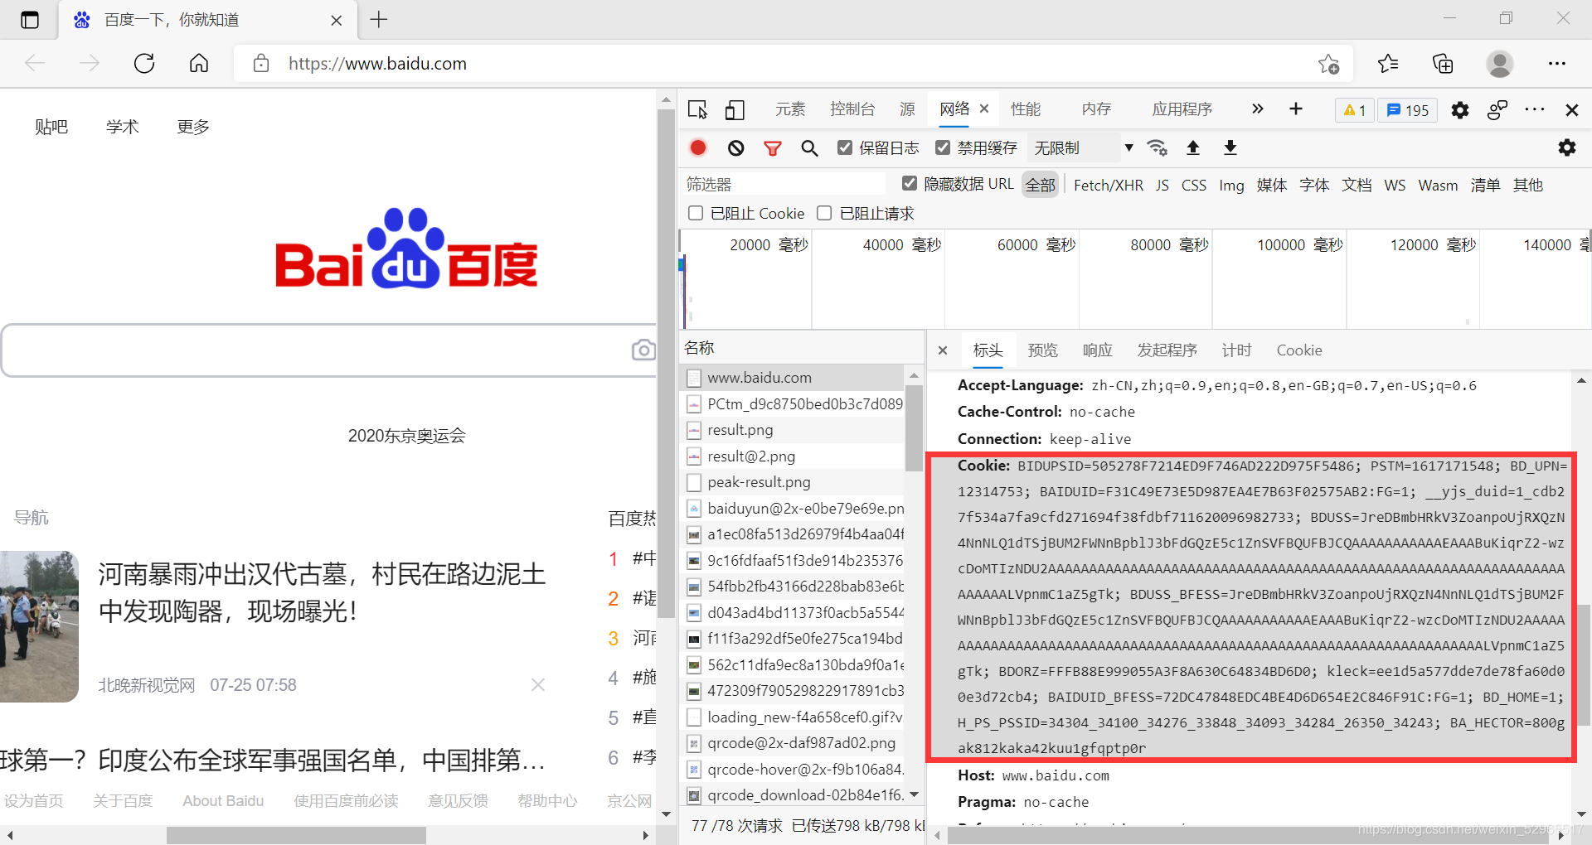The image size is (1592, 845).
Task: Toggle the red filter funnel icon
Action: [773, 148]
